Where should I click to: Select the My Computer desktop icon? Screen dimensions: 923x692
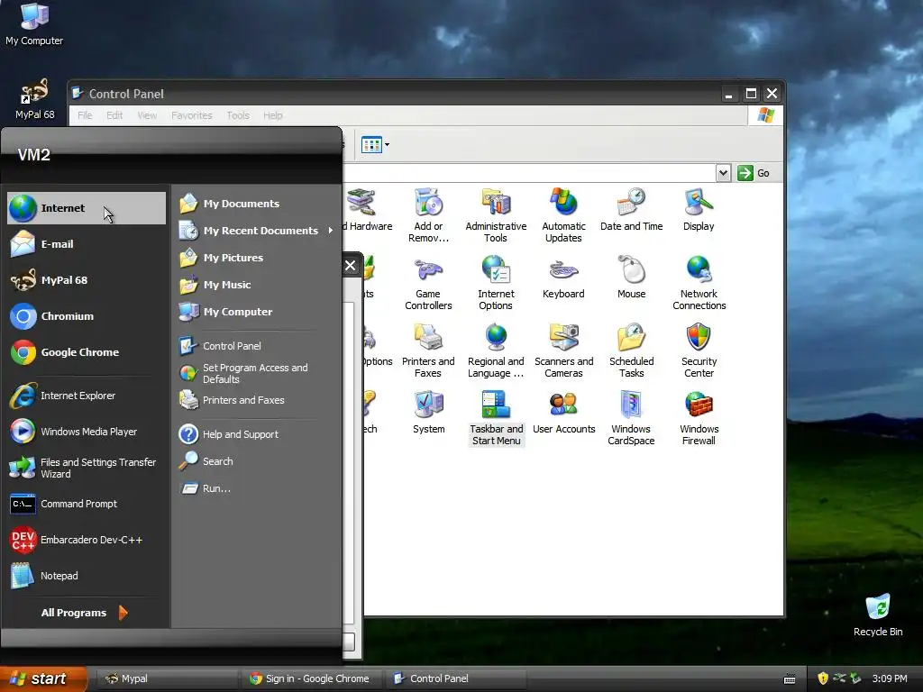pos(34,24)
